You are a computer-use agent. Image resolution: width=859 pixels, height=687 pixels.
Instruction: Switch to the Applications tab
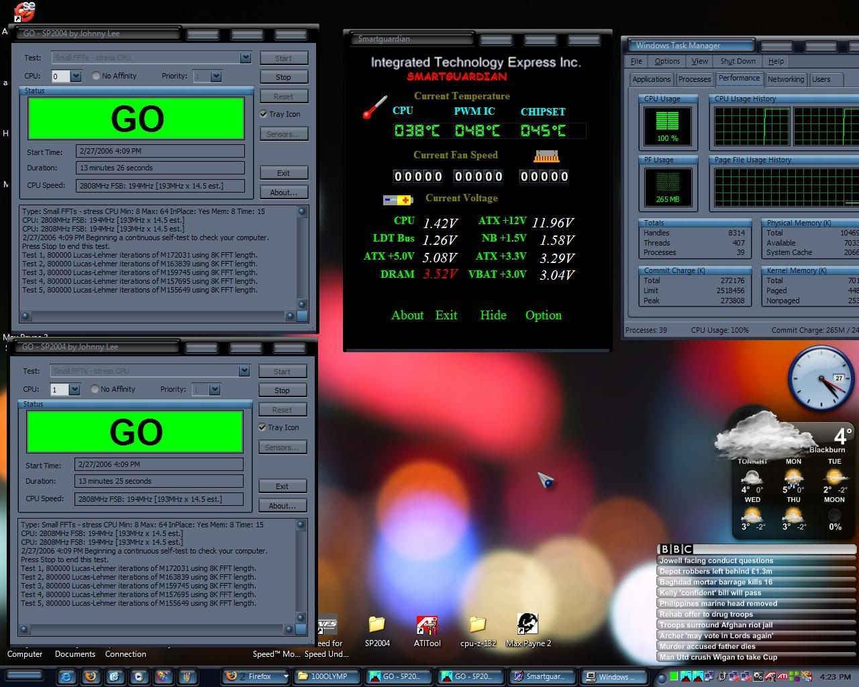[x=651, y=79]
